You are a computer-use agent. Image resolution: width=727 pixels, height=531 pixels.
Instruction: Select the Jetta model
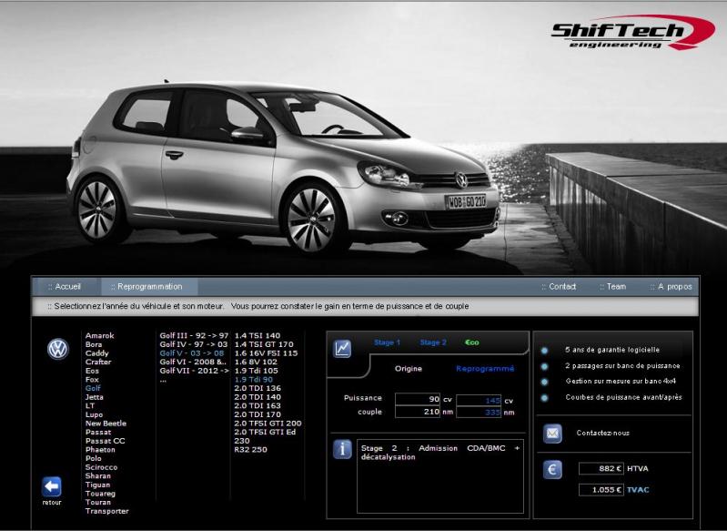pos(94,397)
